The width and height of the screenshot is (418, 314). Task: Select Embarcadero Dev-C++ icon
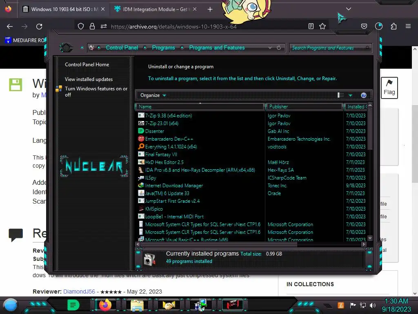tap(141, 139)
